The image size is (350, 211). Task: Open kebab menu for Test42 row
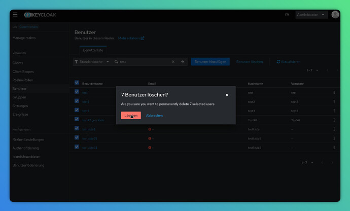(x=334, y=120)
